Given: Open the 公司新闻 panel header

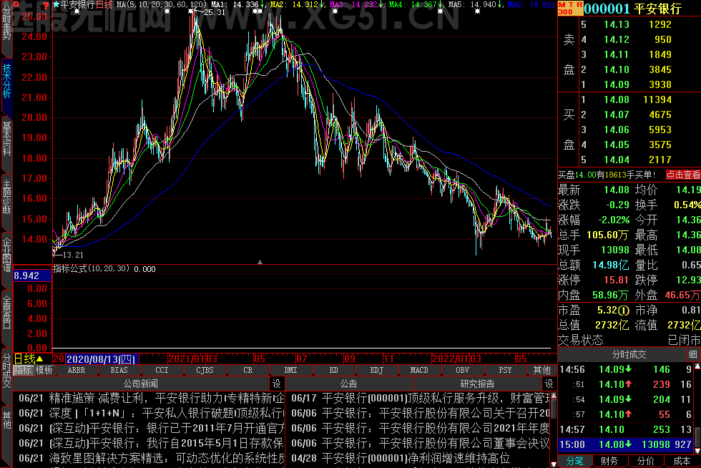Looking at the screenshot, I should pyautogui.click(x=141, y=384).
